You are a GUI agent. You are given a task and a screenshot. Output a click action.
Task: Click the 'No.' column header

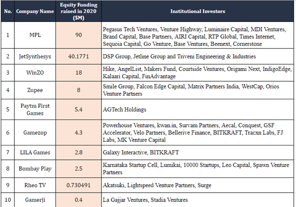pos(7,11)
